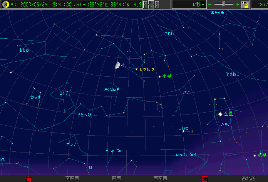Viewport: 268px width, 182px height.
Task: Click the date field 2007/05/24
Action: click(33, 5)
